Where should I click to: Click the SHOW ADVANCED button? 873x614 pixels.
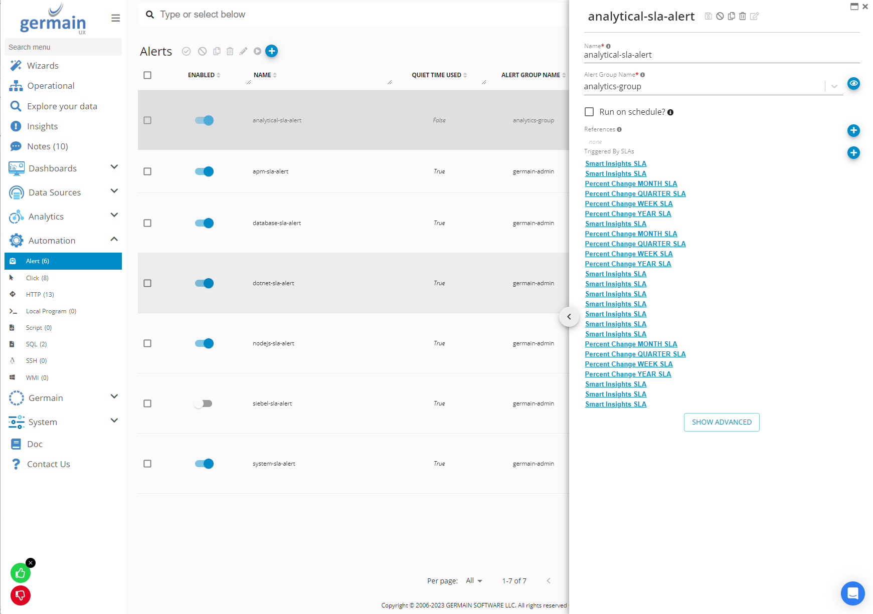[x=721, y=422]
